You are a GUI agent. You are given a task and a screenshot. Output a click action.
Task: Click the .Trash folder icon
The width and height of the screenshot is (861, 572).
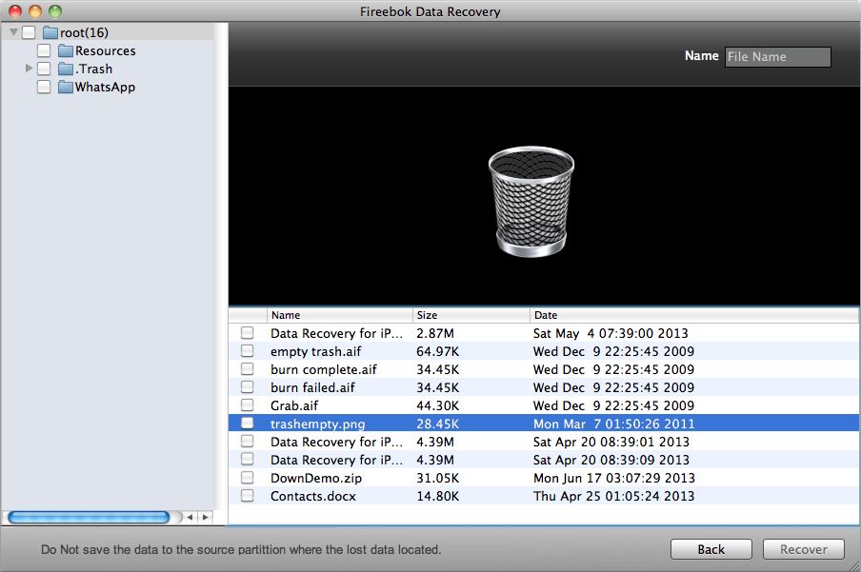(x=65, y=69)
